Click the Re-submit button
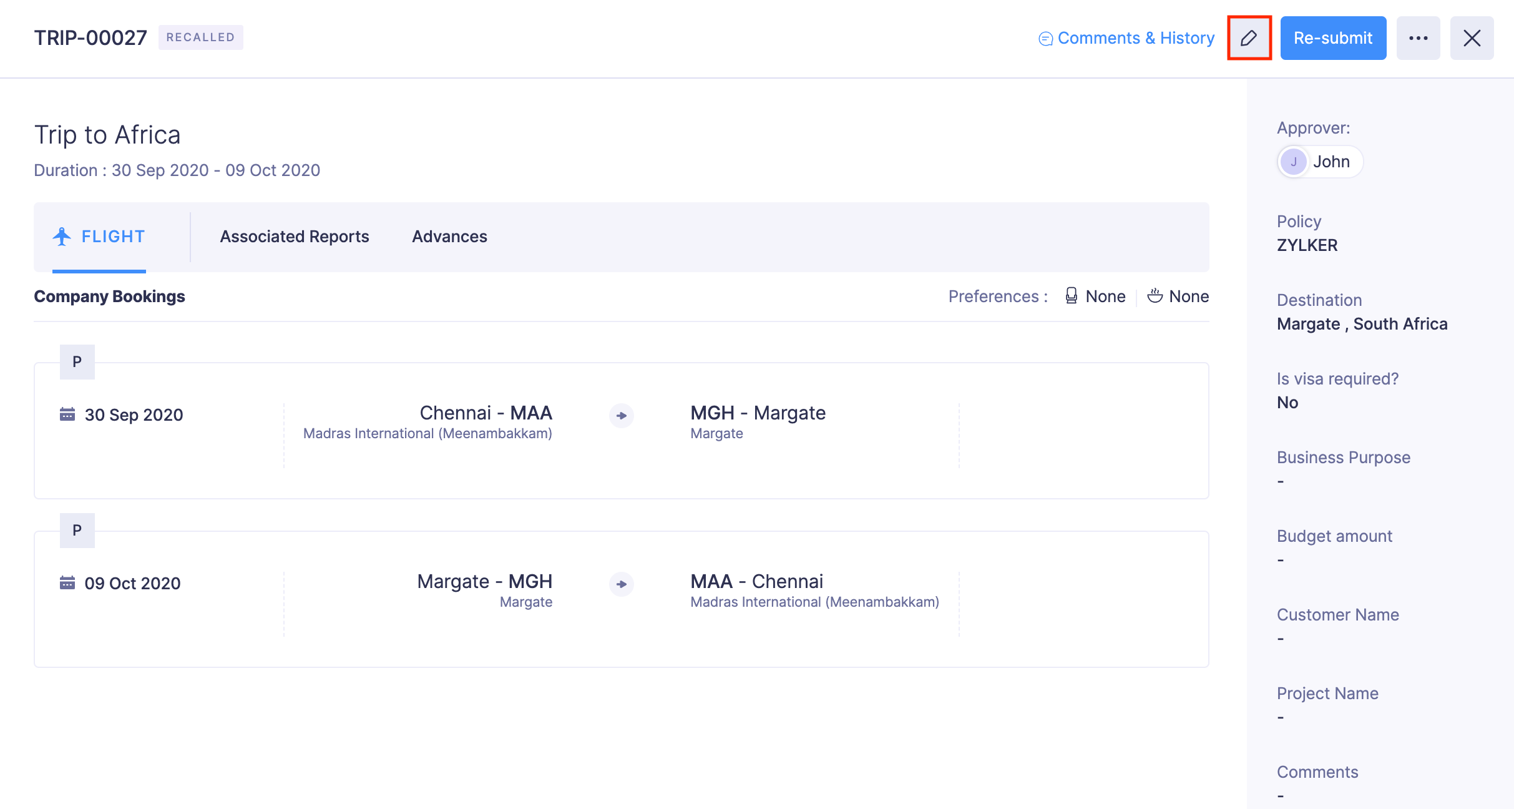The image size is (1514, 809). (x=1333, y=38)
